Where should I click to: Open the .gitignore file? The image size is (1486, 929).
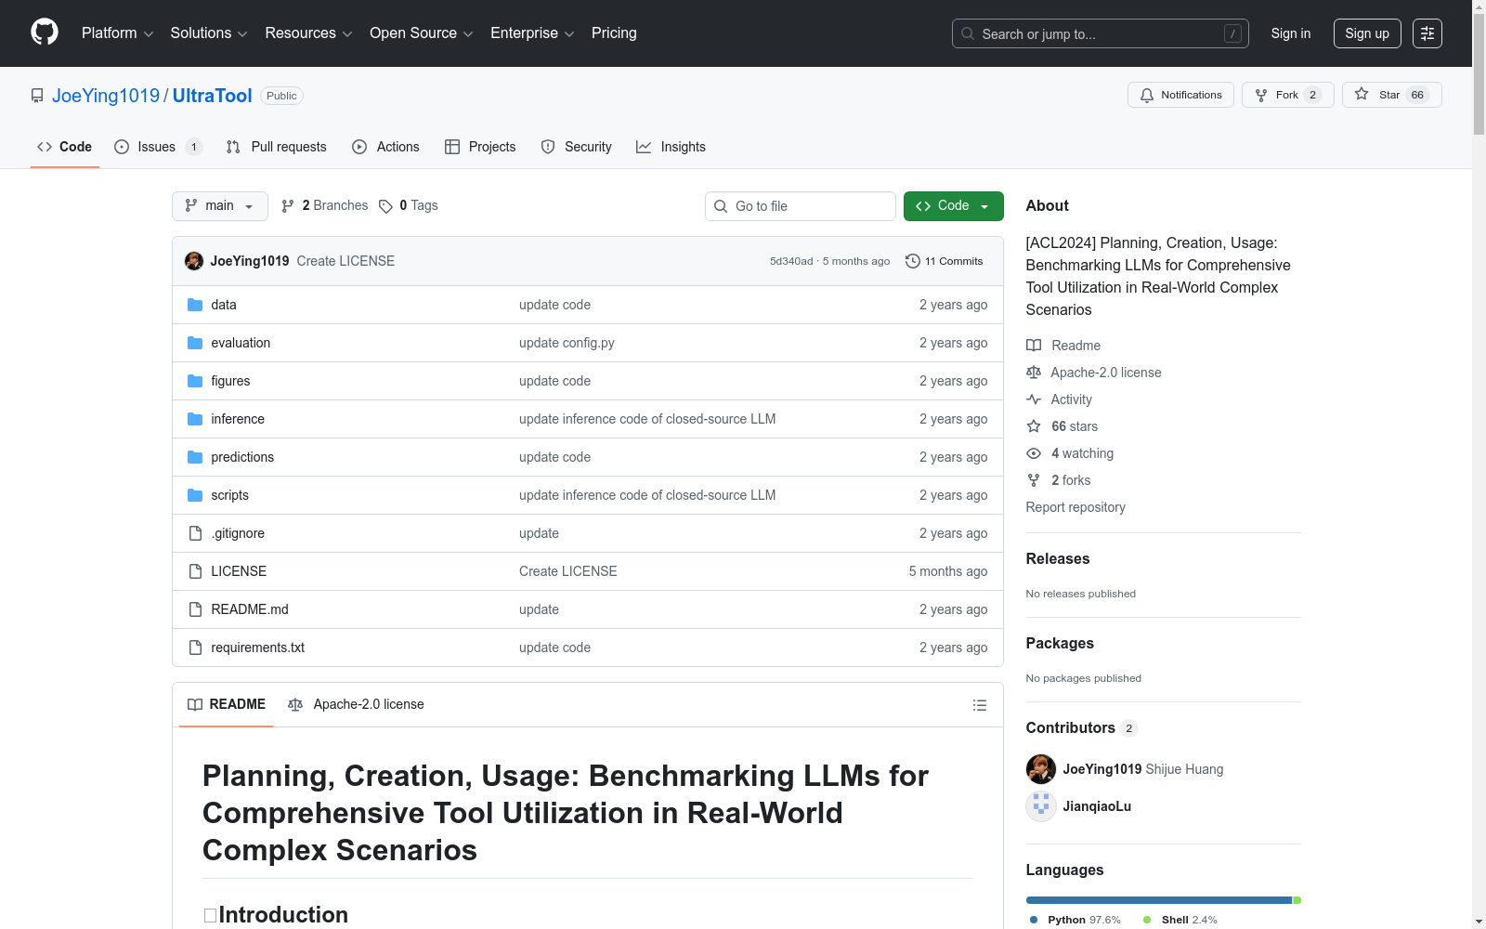pyautogui.click(x=238, y=533)
